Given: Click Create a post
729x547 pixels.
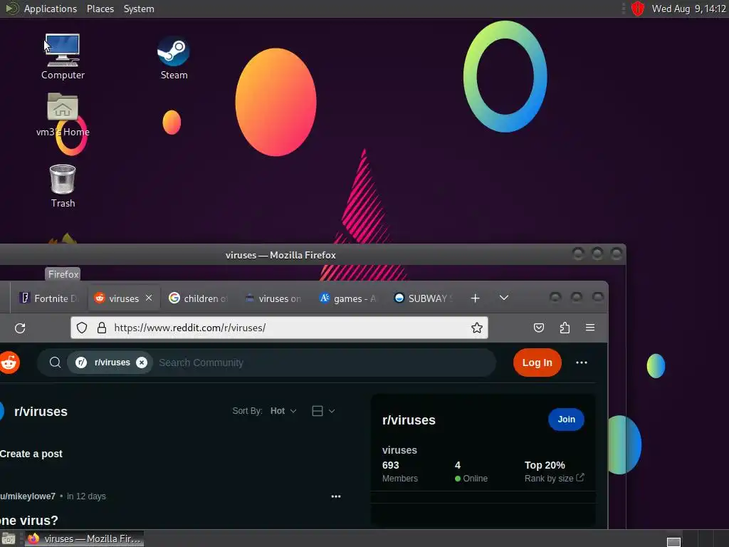Looking at the screenshot, I should tap(31, 454).
